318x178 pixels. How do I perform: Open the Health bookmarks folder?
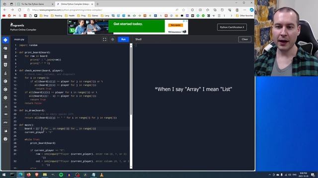pos(70,15)
